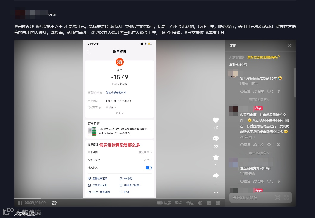Screen dimensions: 315x218
Task: Open the post author's avatar beside 2月前
Action: point(20,14)
